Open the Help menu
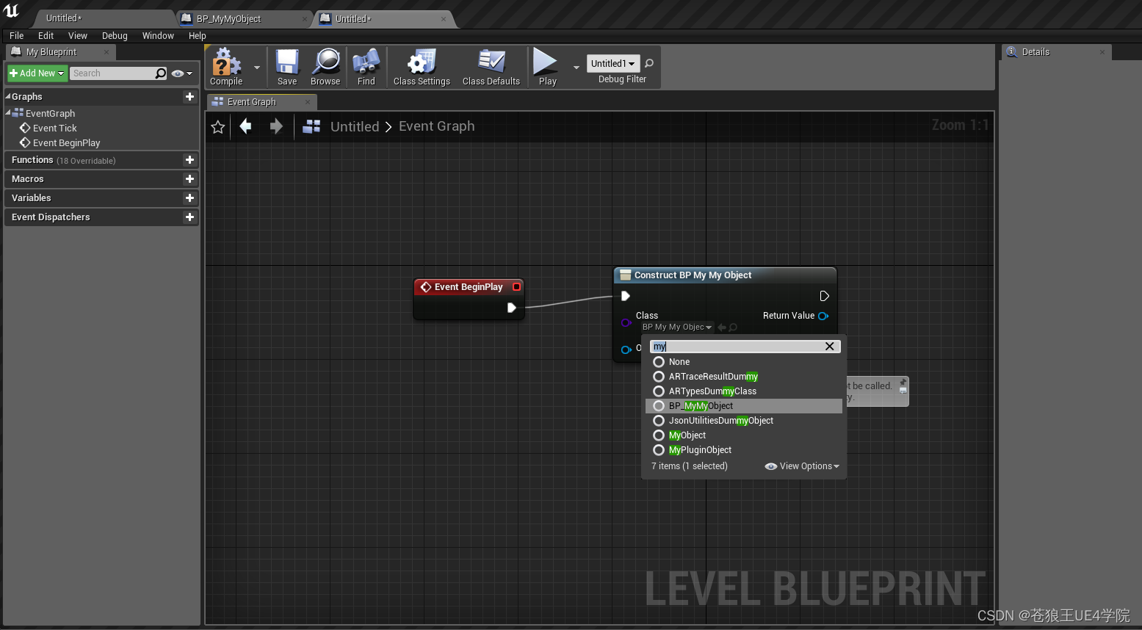Viewport: 1142px width, 630px height. point(198,35)
